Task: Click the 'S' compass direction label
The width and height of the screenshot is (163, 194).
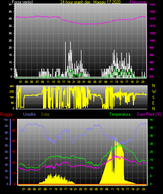Action: point(153,98)
